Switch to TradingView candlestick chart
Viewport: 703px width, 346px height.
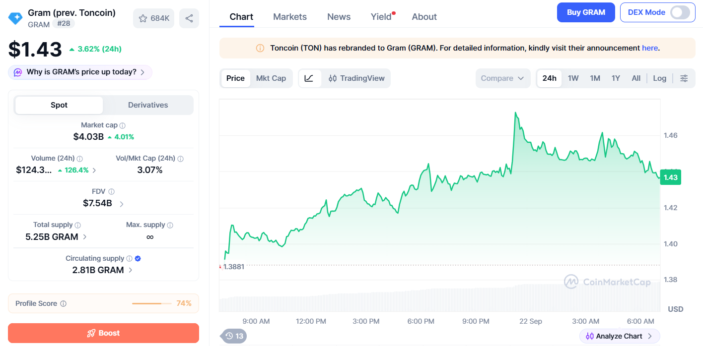pyautogui.click(x=356, y=78)
